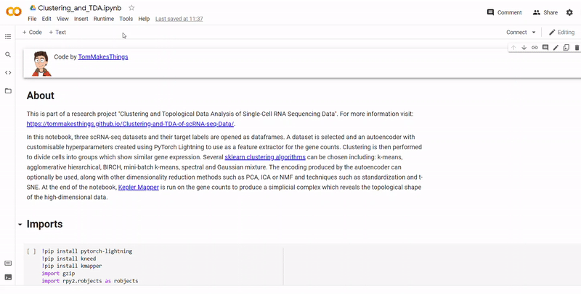Click the Comment button

(504, 12)
